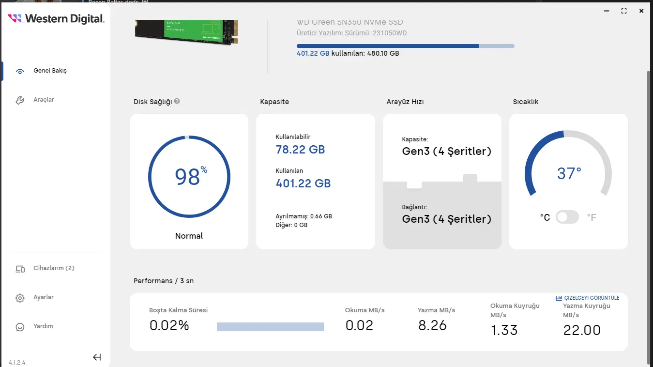Click the Western Digital logo

[56, 19]
